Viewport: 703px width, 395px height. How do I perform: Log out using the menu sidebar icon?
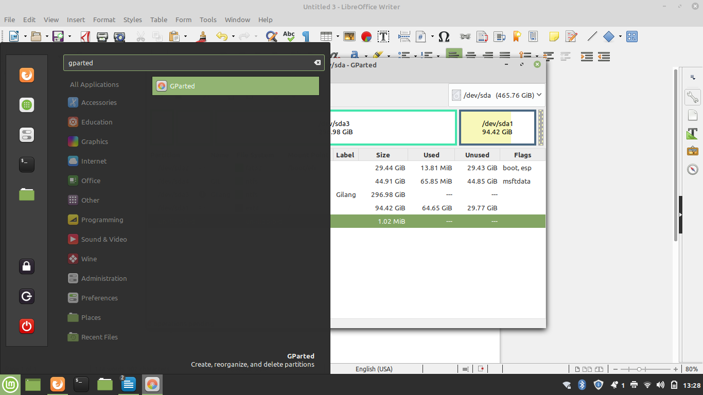click(x=27, y=296)
